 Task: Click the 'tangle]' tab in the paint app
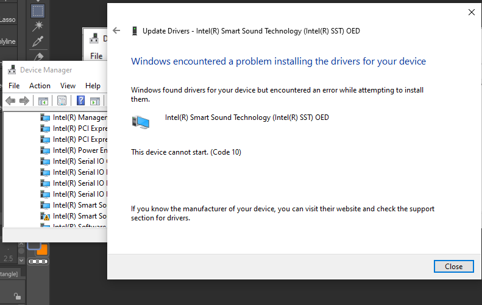tap(9, 274)
